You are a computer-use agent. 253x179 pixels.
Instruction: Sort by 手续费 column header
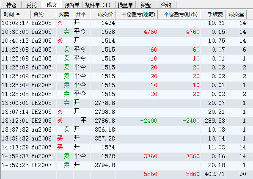coord(213,14)
